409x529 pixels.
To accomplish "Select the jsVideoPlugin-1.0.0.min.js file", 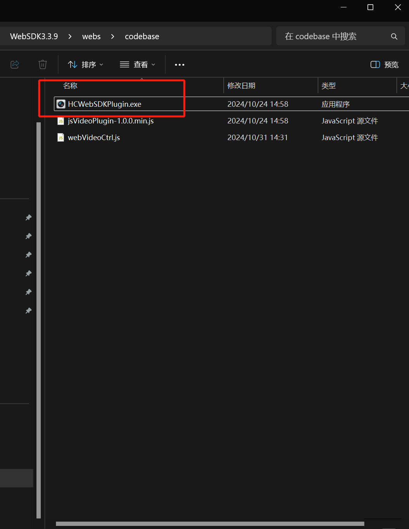I will [x=110, y=121].
